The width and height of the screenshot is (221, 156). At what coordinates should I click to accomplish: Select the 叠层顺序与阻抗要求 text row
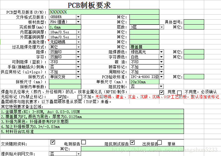[56, 102]
